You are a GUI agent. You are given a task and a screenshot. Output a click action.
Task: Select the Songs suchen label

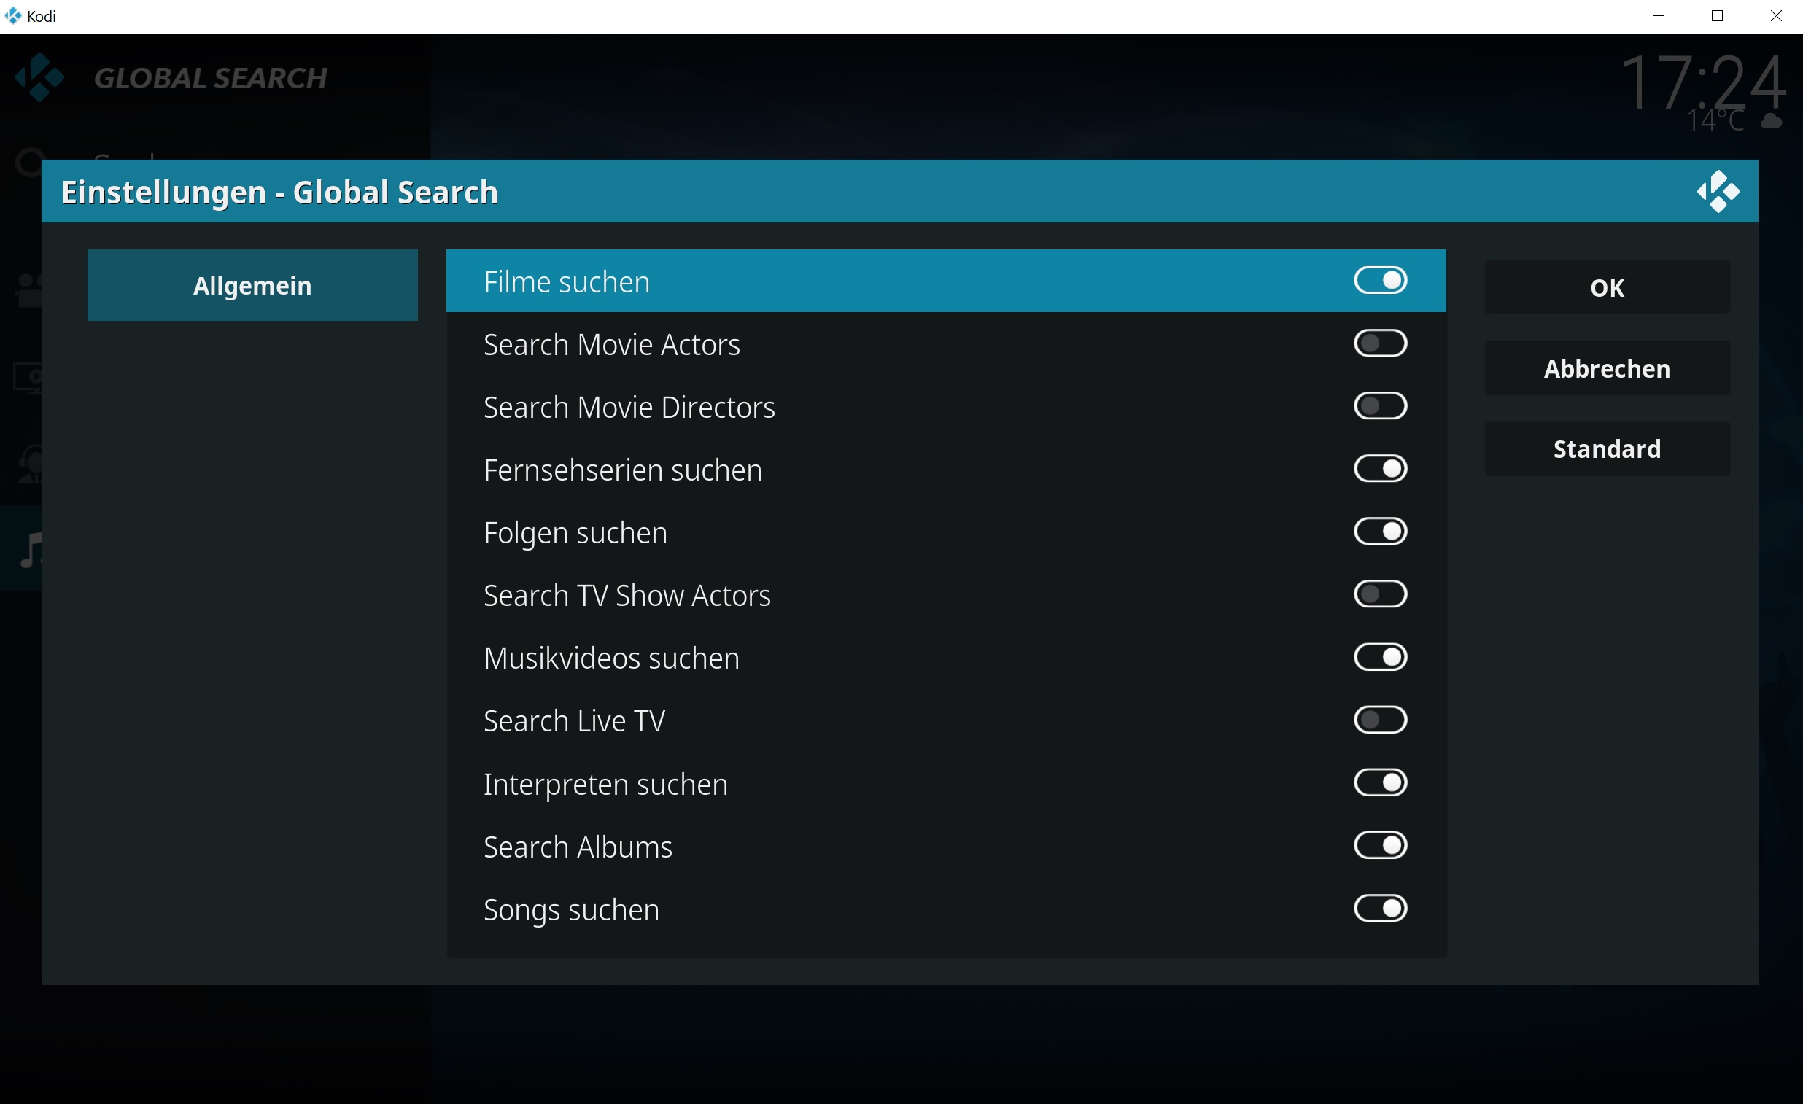[x=571, y=910]
